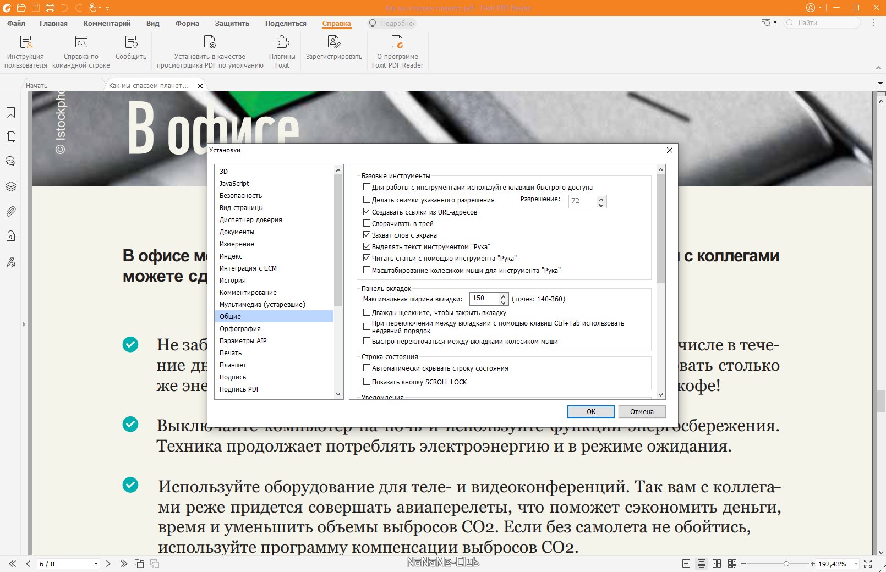The image size is (886, 572).
Task: Open the page number dropdown arrow
Action: click(x=96, y=564)
